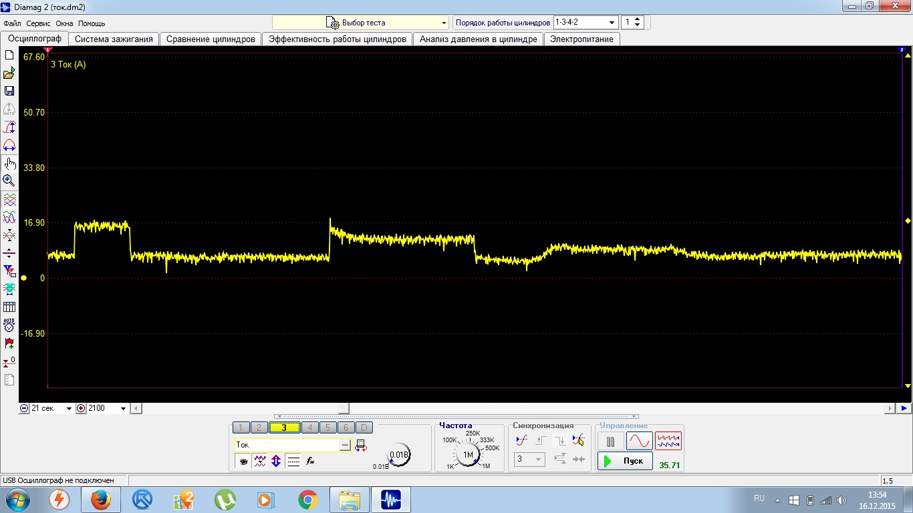The height and width of the screenshot is (513, 913).
Task: Select single sine wave display mode
Action: [639, 441]
